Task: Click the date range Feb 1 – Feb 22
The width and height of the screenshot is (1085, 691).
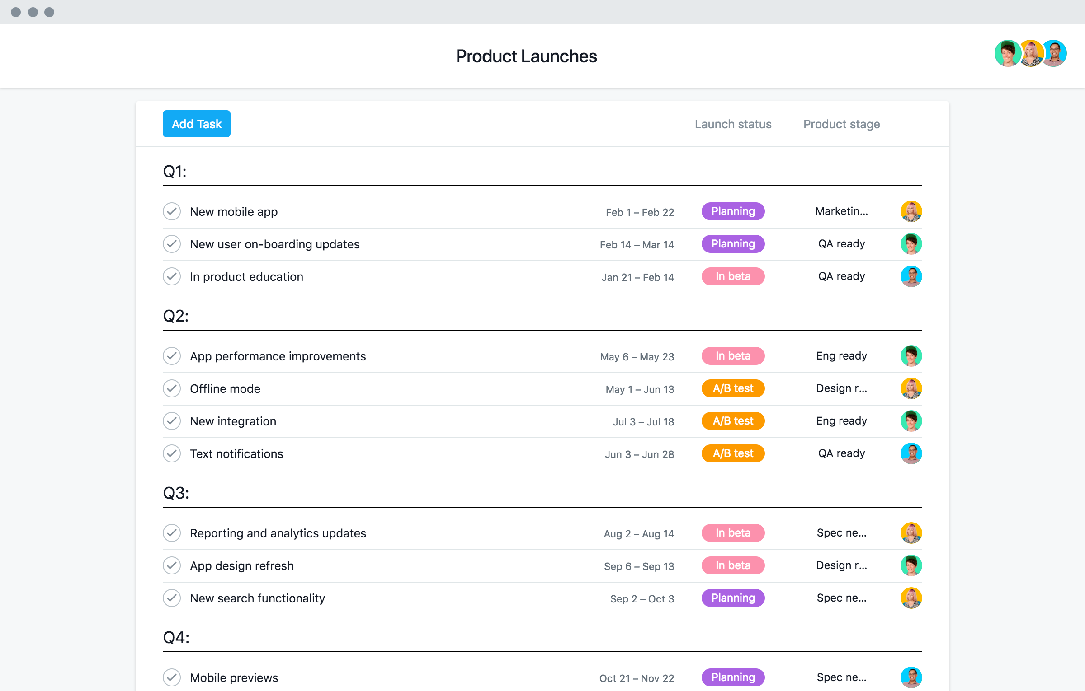Action: point(640,212)
